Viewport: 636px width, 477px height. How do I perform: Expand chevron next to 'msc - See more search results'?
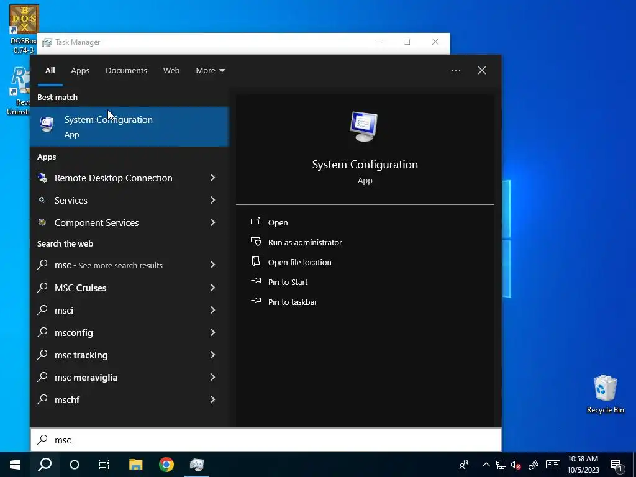point(212,265)
